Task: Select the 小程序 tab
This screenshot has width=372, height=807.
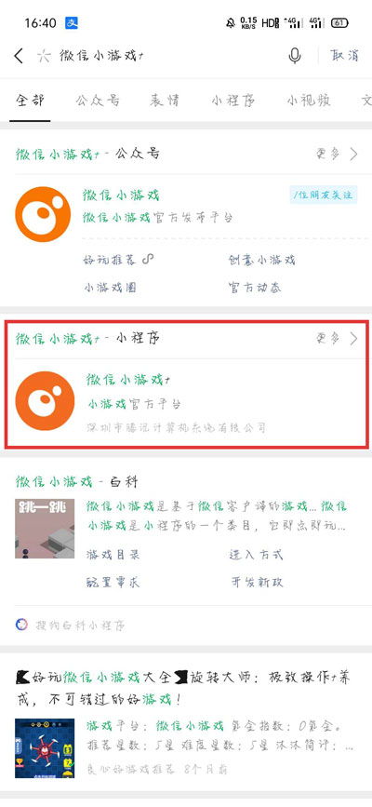Action: (x=233, y=100)
